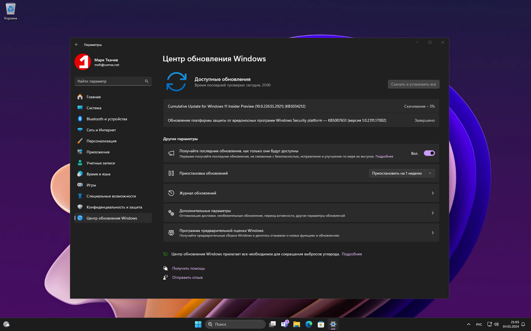
Task: Click the megaphone icon for latest updates
Action: tap(171, 153)
